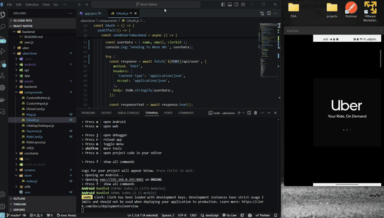Open the Accounts icon in activity bar
384x218 pixels.
click(x=3, y=195)
